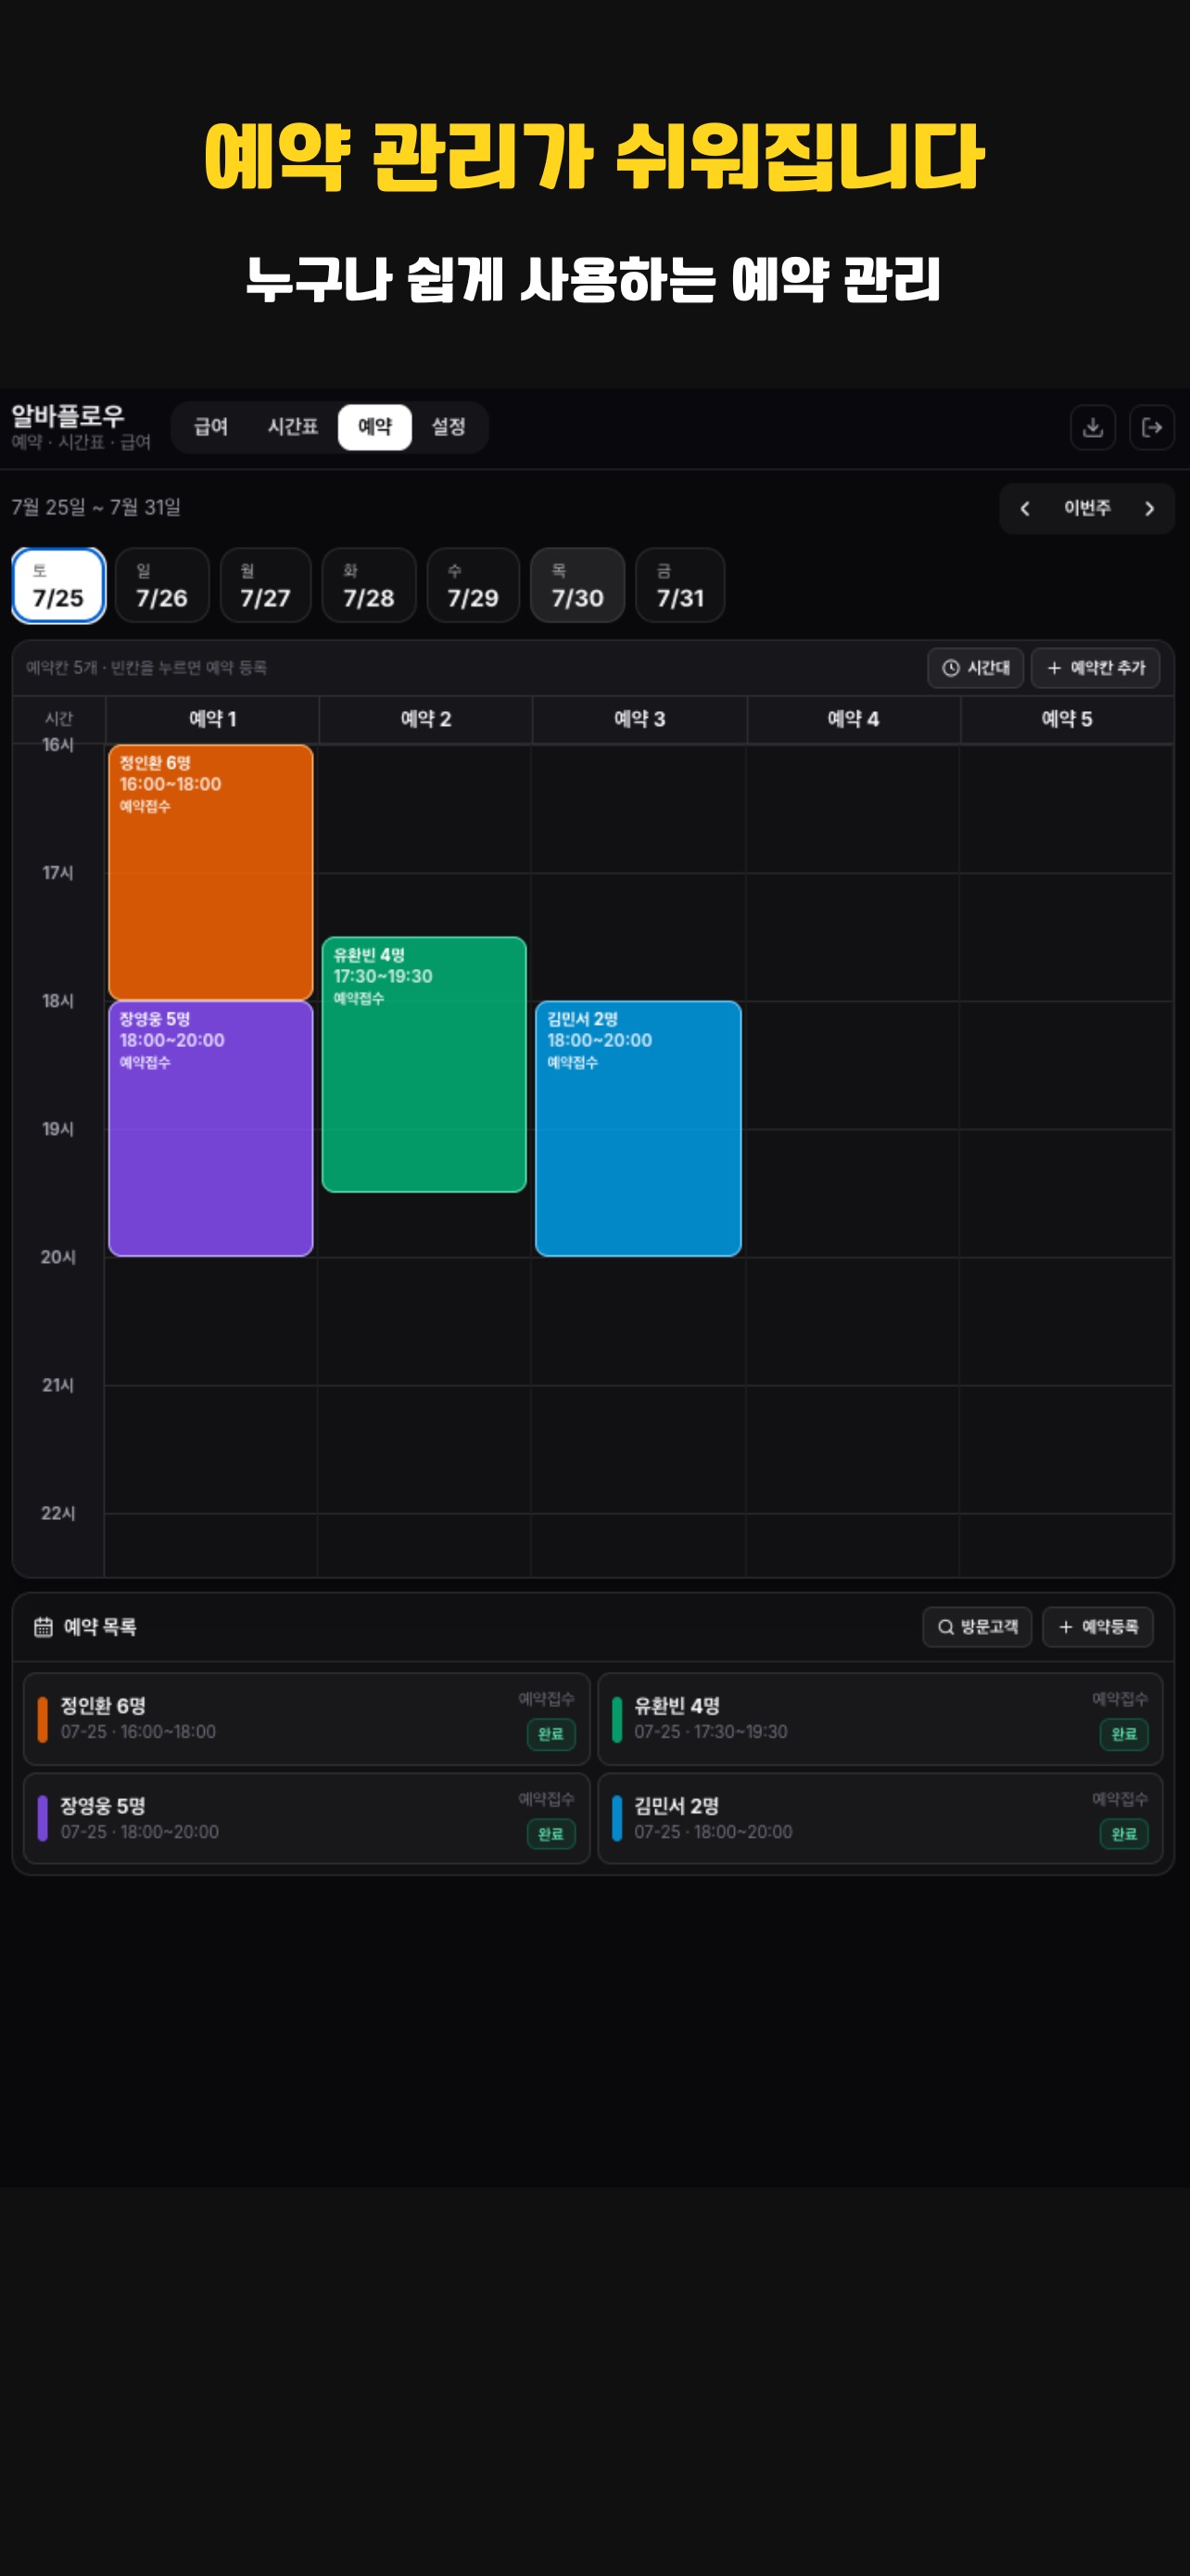This screenshot has width=1190, height=2576.
Task: Click the 예약 1 column header
Action: [x=213, y=719]
